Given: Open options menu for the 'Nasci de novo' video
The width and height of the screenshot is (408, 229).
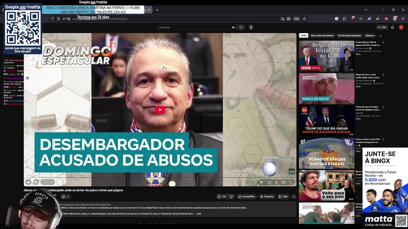Looking at the screenshot, I should [x=383, y=75].
